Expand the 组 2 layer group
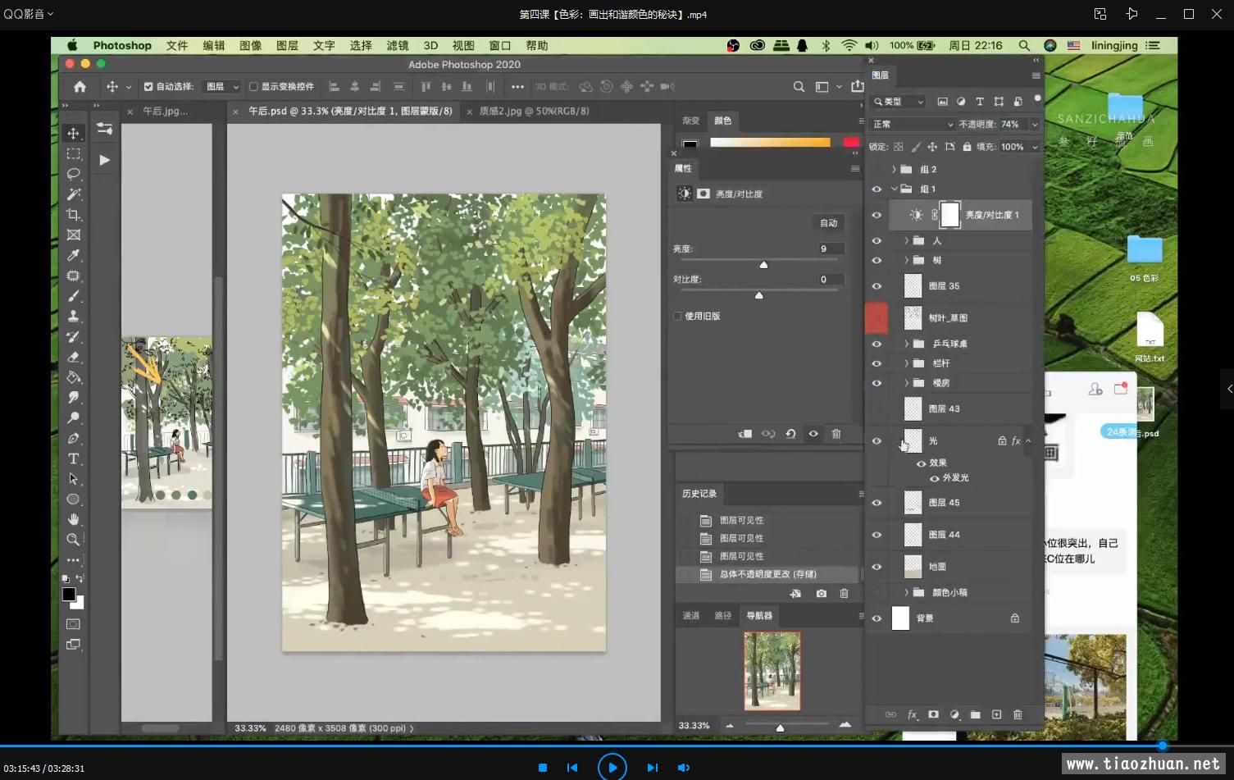The width and height of the screenshot is (1234, 780). click(x=894, y=169)
